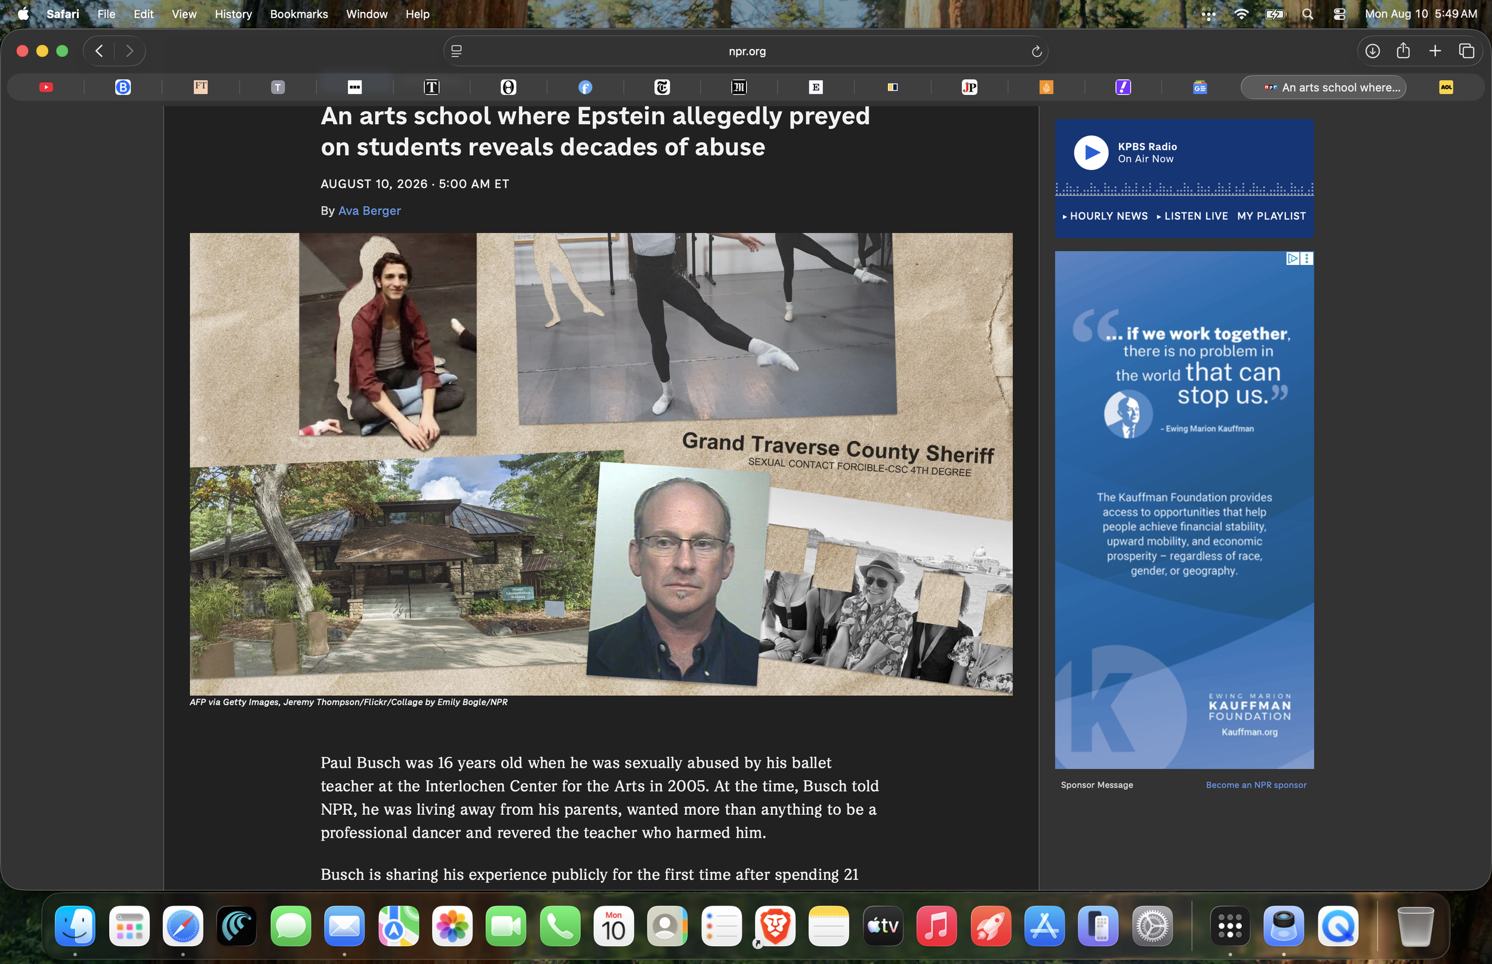The image size is (1492, 964).
Task: Open System Settings from the Dock
Action: tap(1152, 926)
